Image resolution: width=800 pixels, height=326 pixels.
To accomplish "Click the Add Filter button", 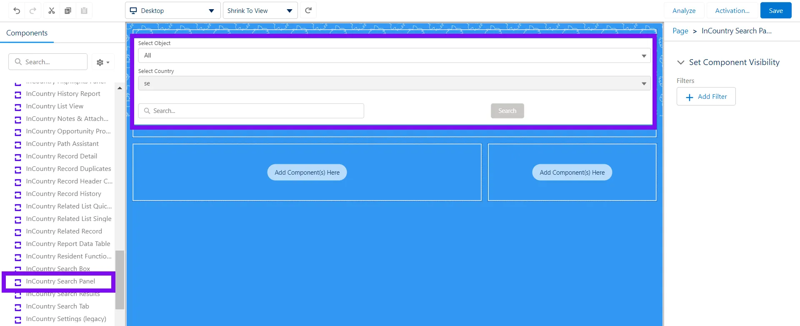I will pyautogui.click(x=706, y=97).
